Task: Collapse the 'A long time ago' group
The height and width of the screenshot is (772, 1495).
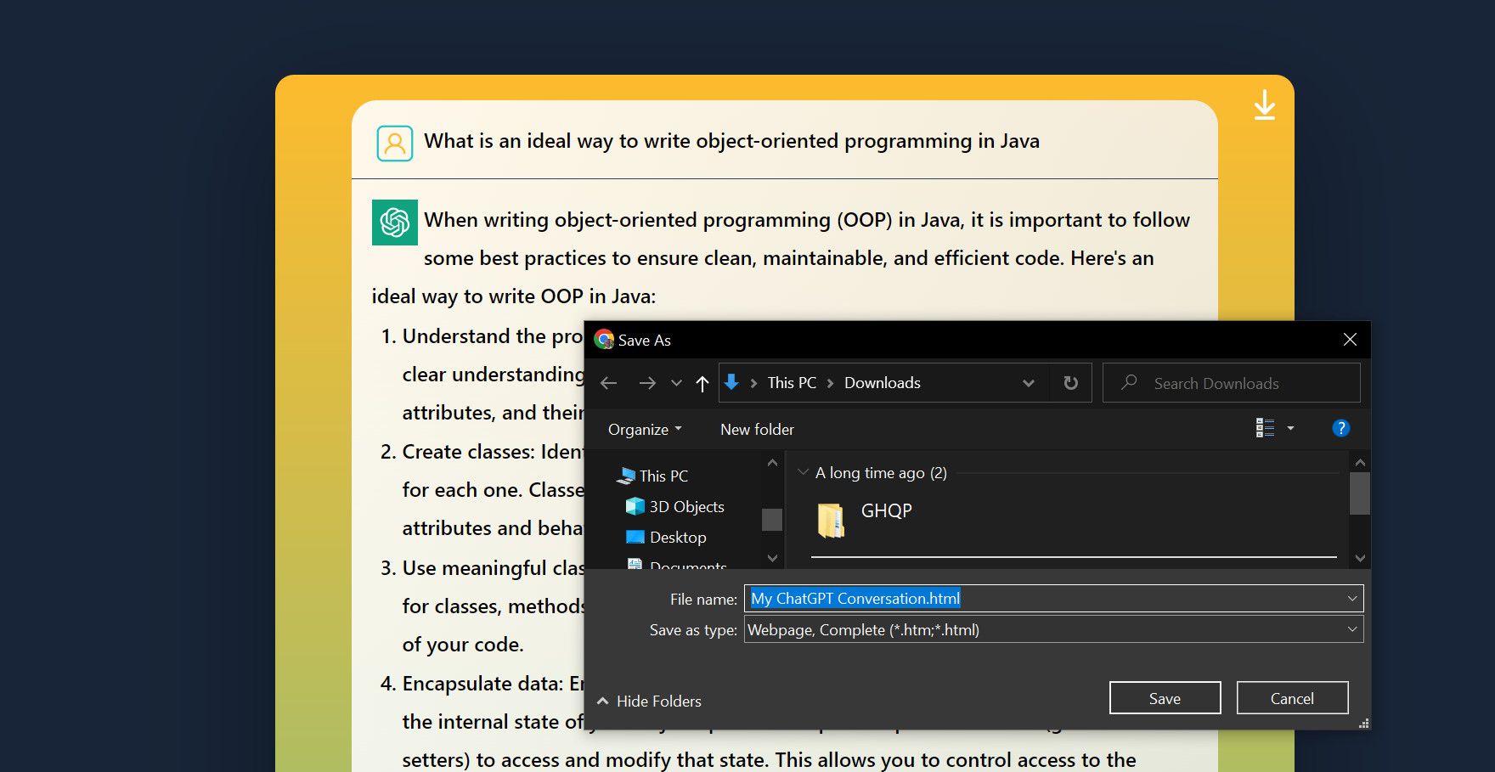Action: (803, 472)
